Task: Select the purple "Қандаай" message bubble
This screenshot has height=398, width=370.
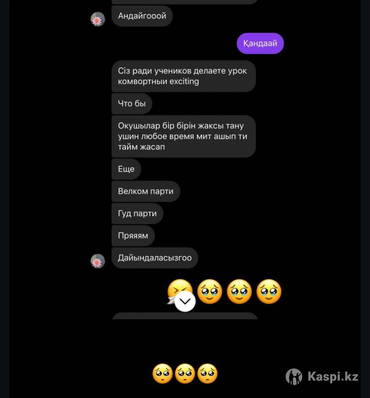Action: [260, 43]
